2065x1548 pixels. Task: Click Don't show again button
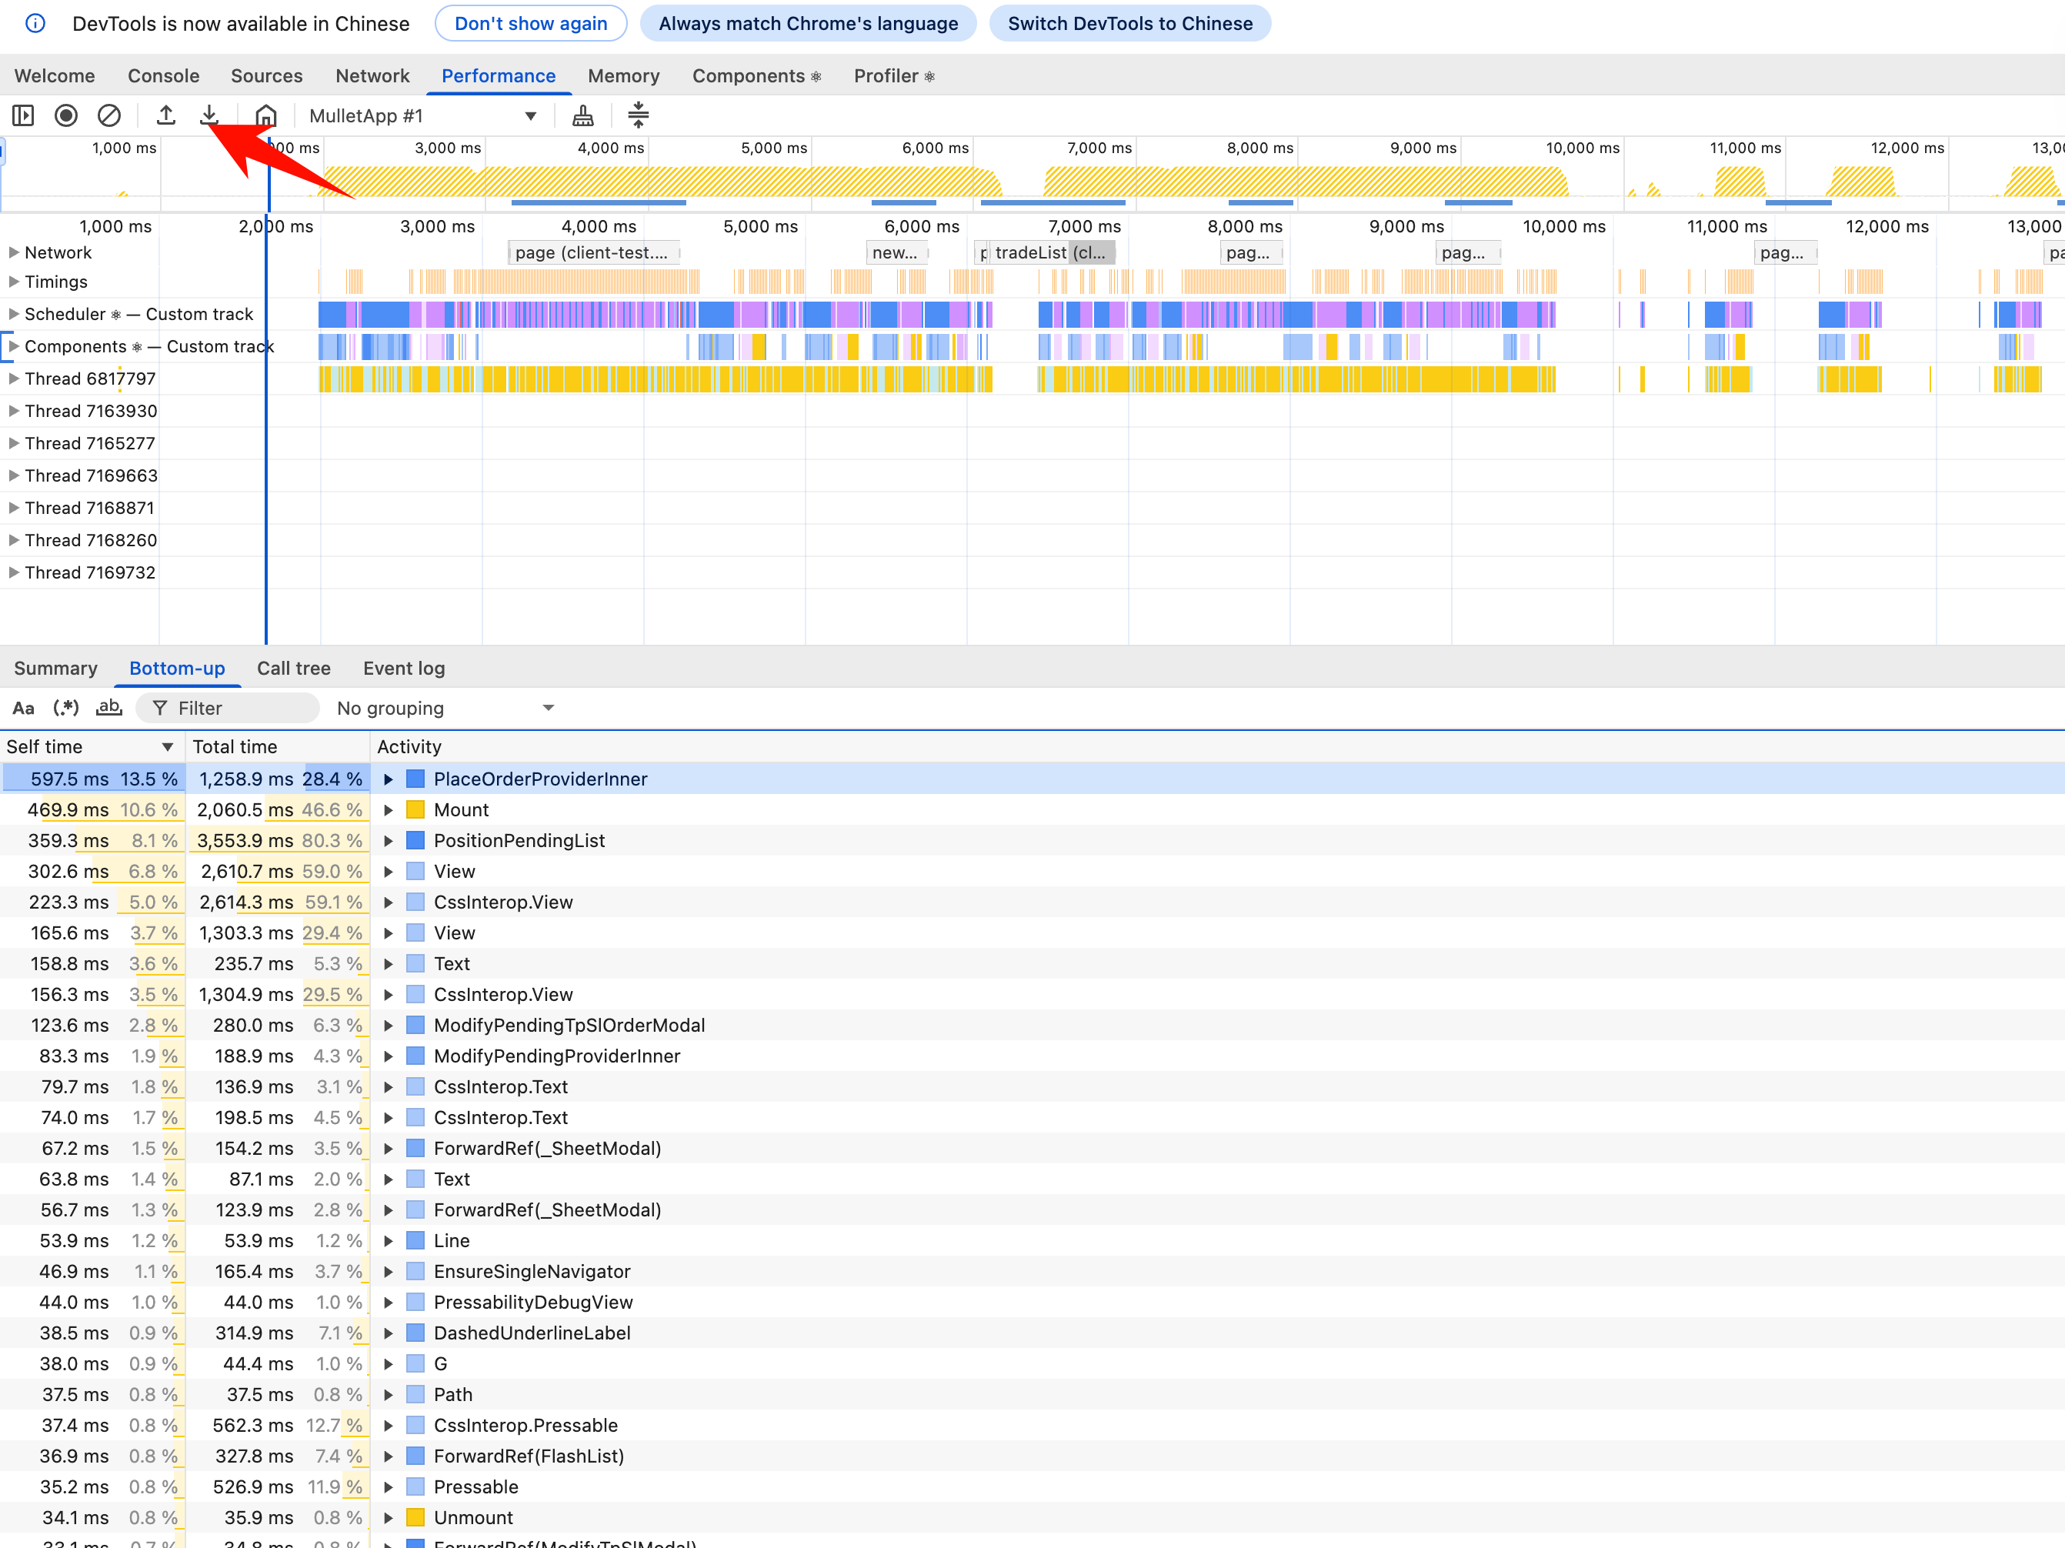pyautogui.click(x=531, y=23)
